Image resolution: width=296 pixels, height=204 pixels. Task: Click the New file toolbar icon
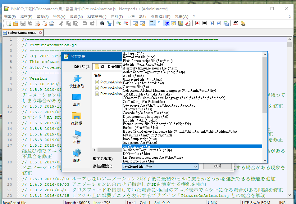pos(9,23)
